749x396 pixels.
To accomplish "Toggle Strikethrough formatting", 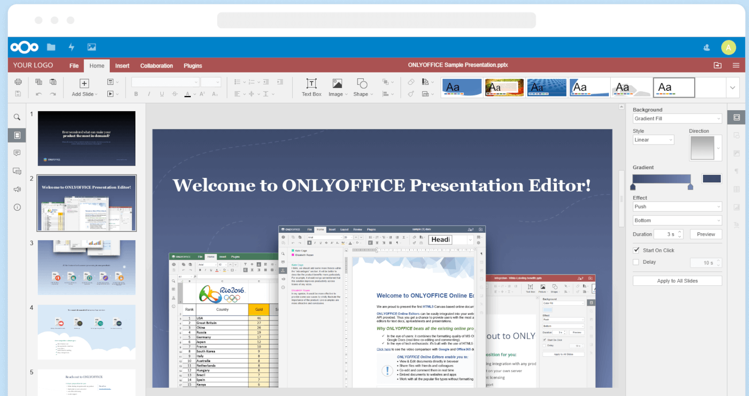I will [x=175, y=94].
